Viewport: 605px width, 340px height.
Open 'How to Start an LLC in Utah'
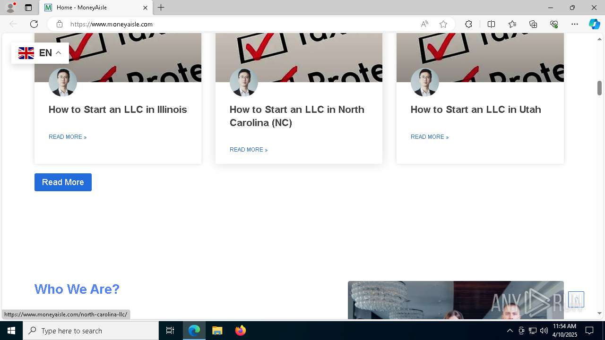pos(475,110)
